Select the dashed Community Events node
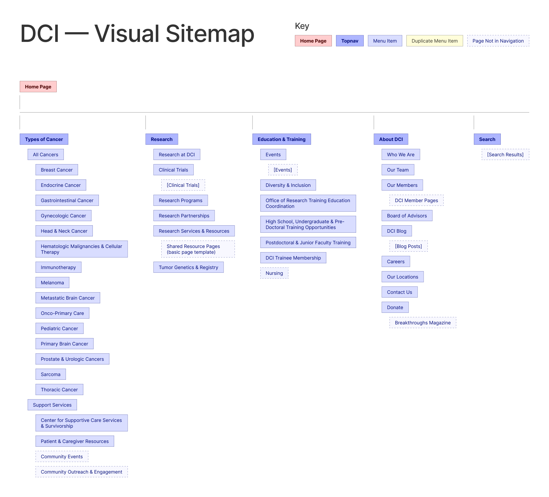Screen dimensions: 549x497 (62, 456)
